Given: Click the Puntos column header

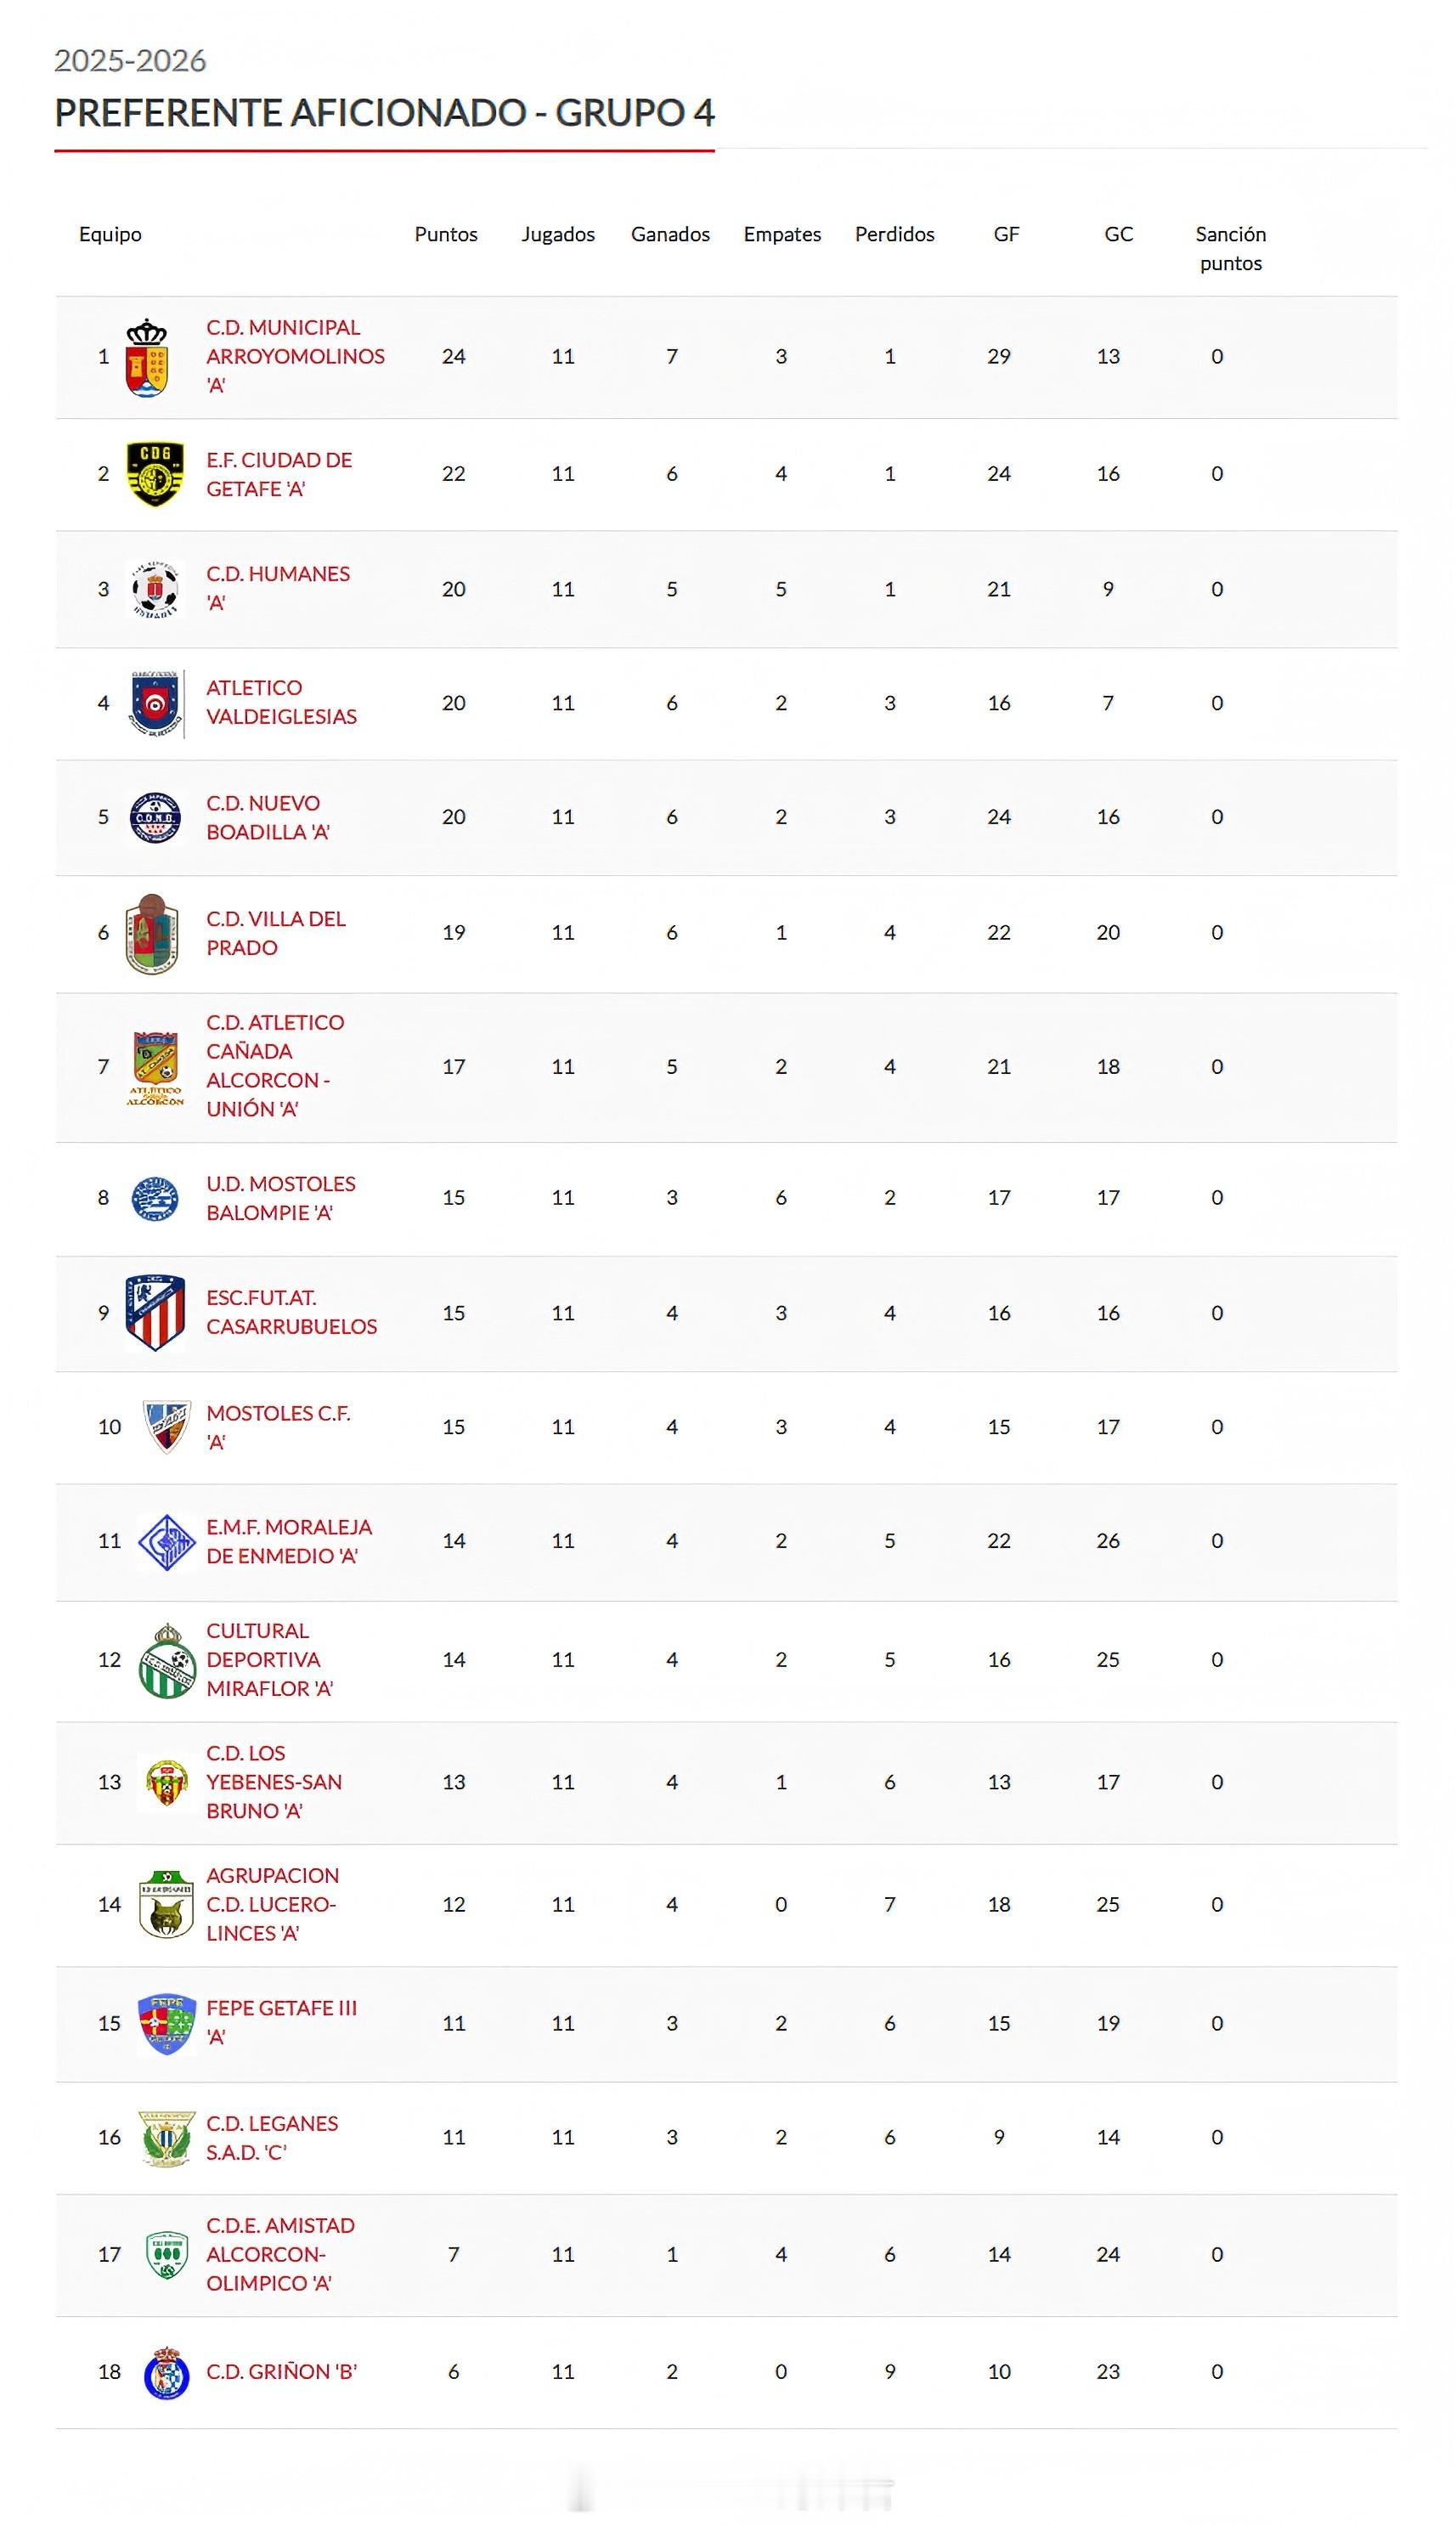Looking at the screenshot, I should click(446, 234).
